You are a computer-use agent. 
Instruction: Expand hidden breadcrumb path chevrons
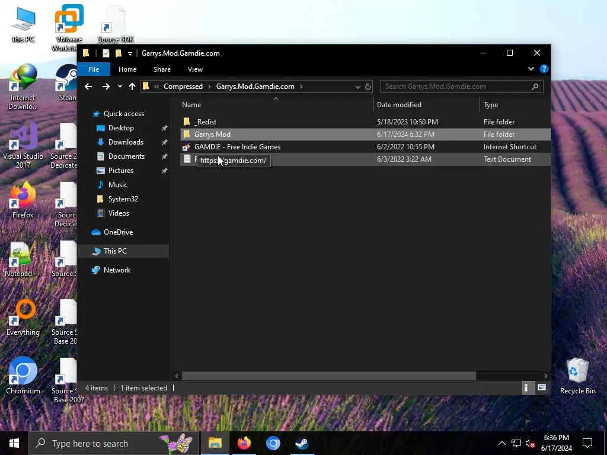tap(156, 86)
